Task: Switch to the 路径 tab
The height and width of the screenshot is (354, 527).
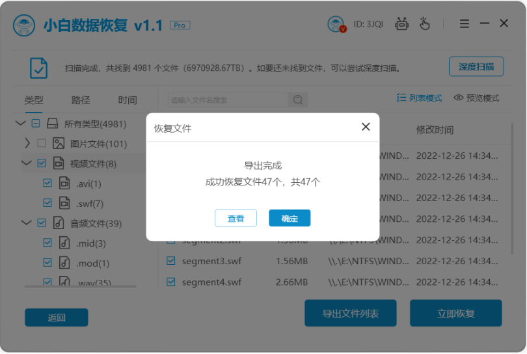Action: point(81,100)
